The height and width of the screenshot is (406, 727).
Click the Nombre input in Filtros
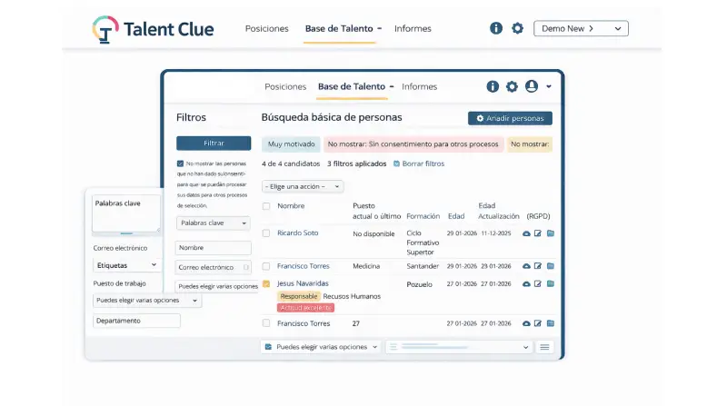214,248
